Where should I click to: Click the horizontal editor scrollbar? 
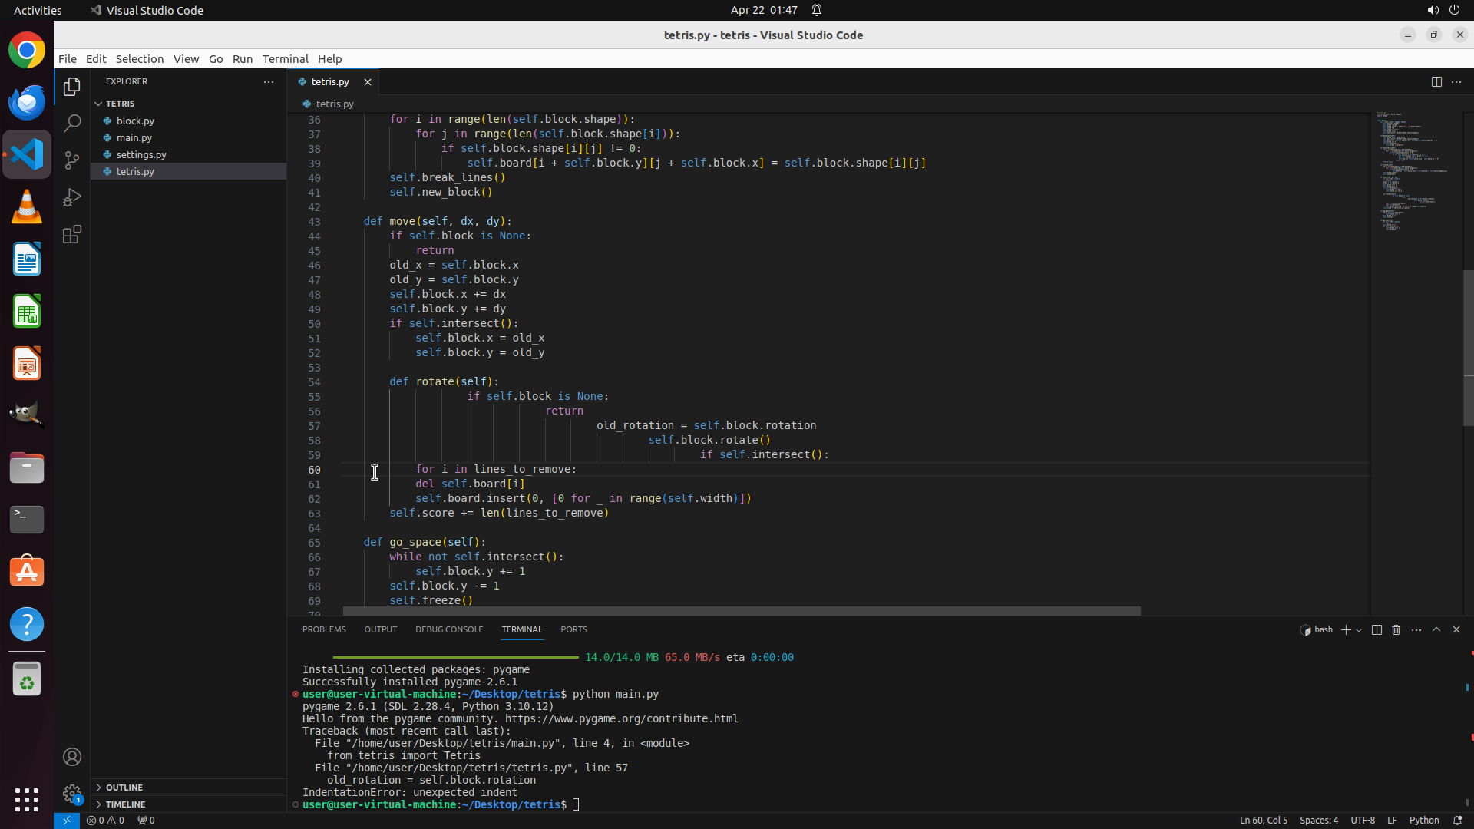[x=741, y=611]
